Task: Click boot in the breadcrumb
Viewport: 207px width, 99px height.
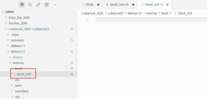Action: click(x=165, y=13)
